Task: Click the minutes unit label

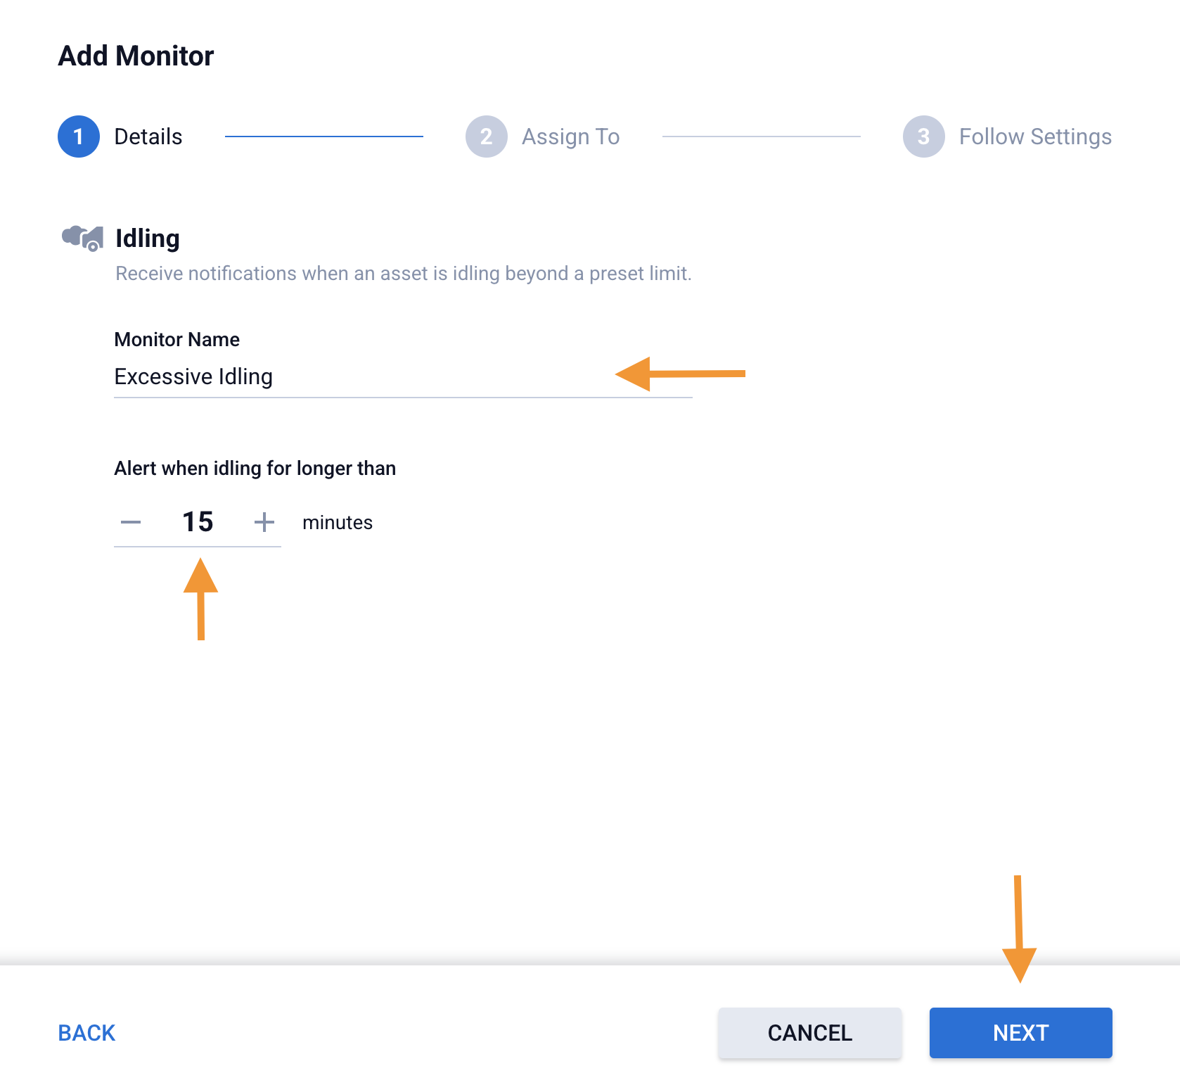Action: (x=338, y=523)
